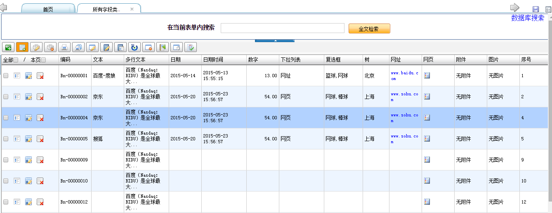This screenshot has width=552, height=213.
Task: Click the gray left arrow navigation icon
Action: tap(3, 7)
